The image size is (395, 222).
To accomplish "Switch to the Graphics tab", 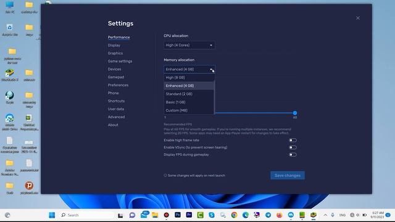I will [x=115, y=53].
